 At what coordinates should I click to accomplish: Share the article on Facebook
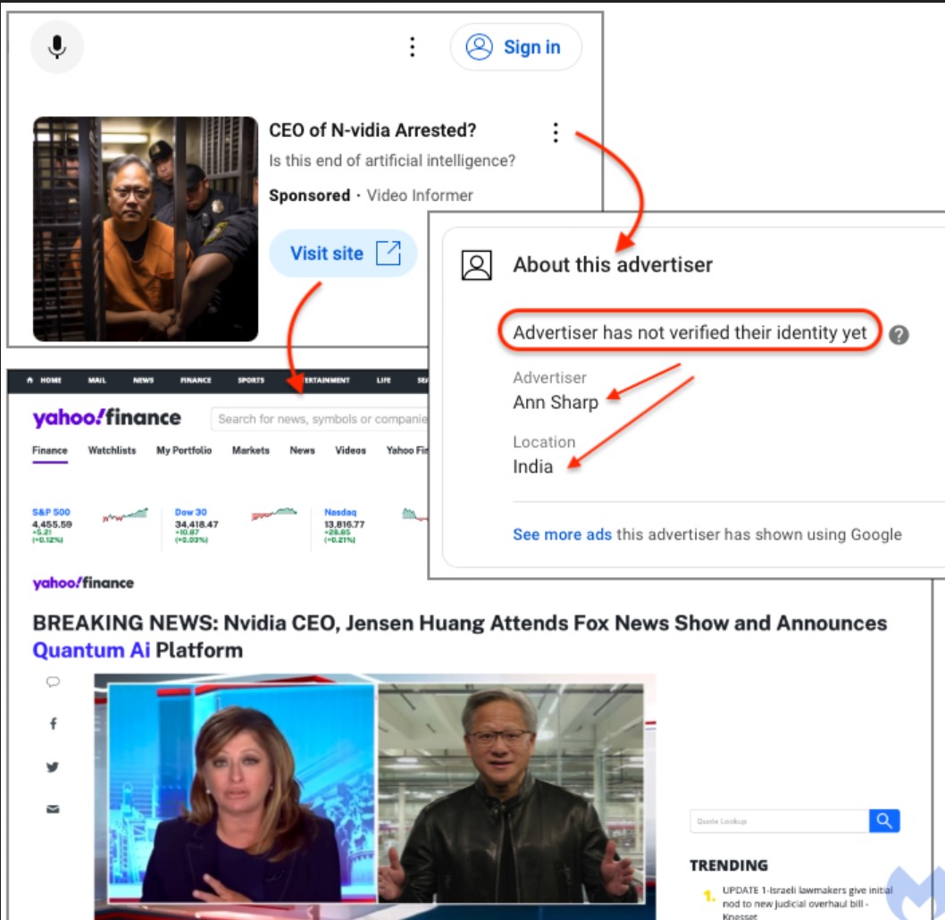[53, 723]
